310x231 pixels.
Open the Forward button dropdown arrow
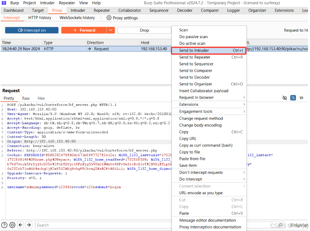pyautogui.click(x=111, y=30)
